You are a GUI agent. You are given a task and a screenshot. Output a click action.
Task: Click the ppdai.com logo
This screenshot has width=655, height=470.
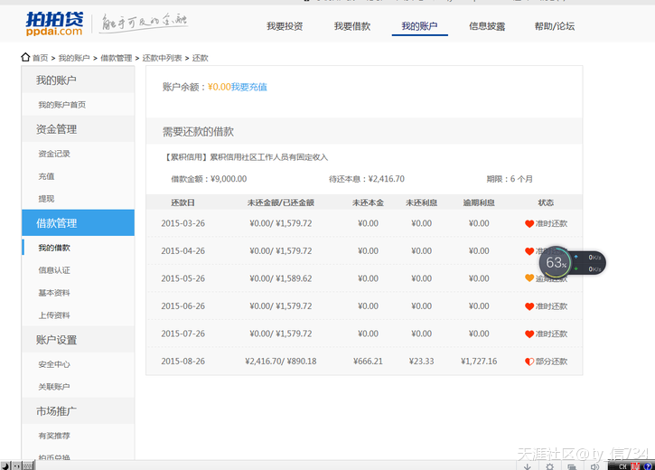click(x=54, y=24)
